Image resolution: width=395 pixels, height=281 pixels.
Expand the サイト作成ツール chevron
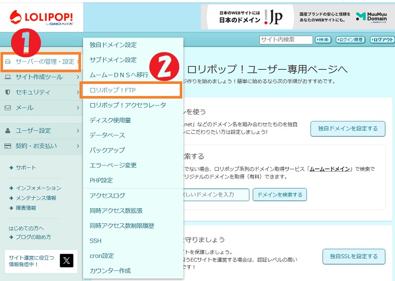click(x=78, y=77)
